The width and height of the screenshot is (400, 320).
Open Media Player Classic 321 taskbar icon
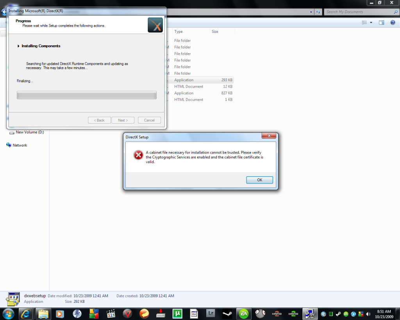coord(111,314)
